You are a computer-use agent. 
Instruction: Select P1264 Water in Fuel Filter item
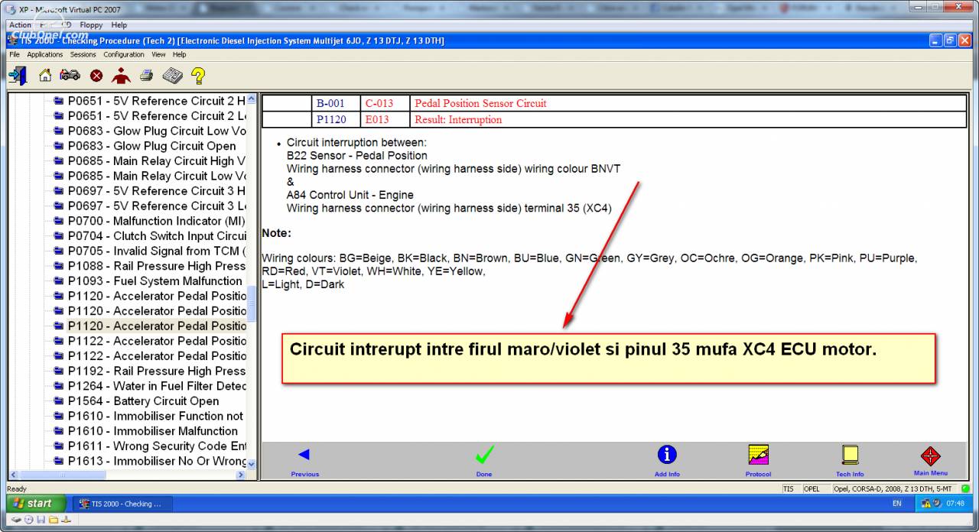point(151,386)
